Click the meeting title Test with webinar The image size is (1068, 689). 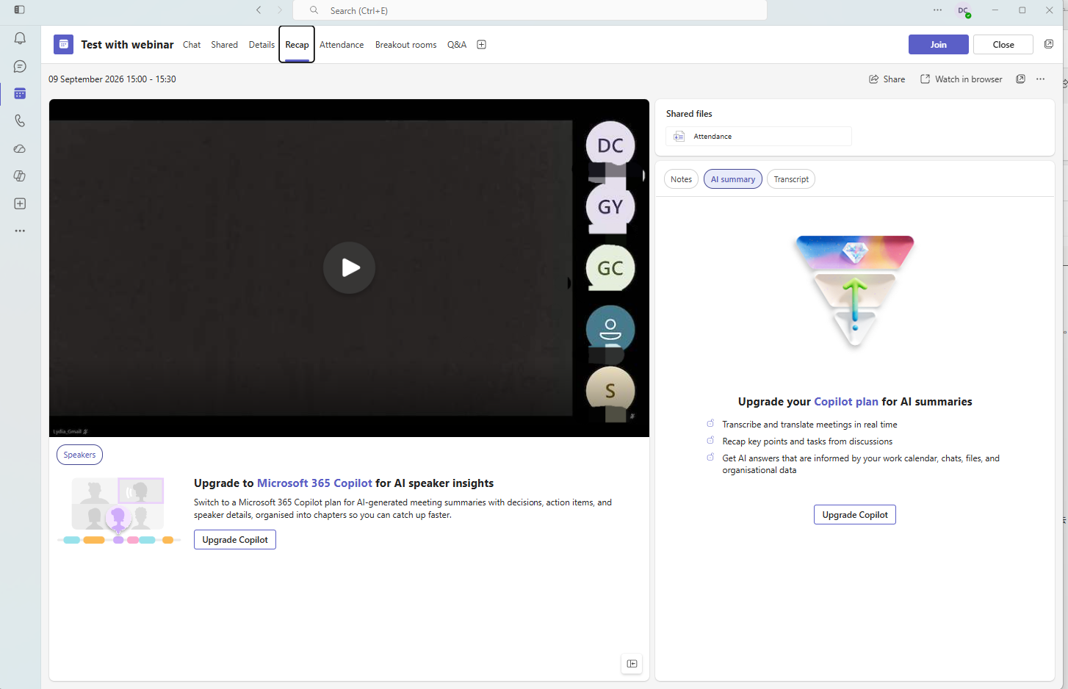127,45
